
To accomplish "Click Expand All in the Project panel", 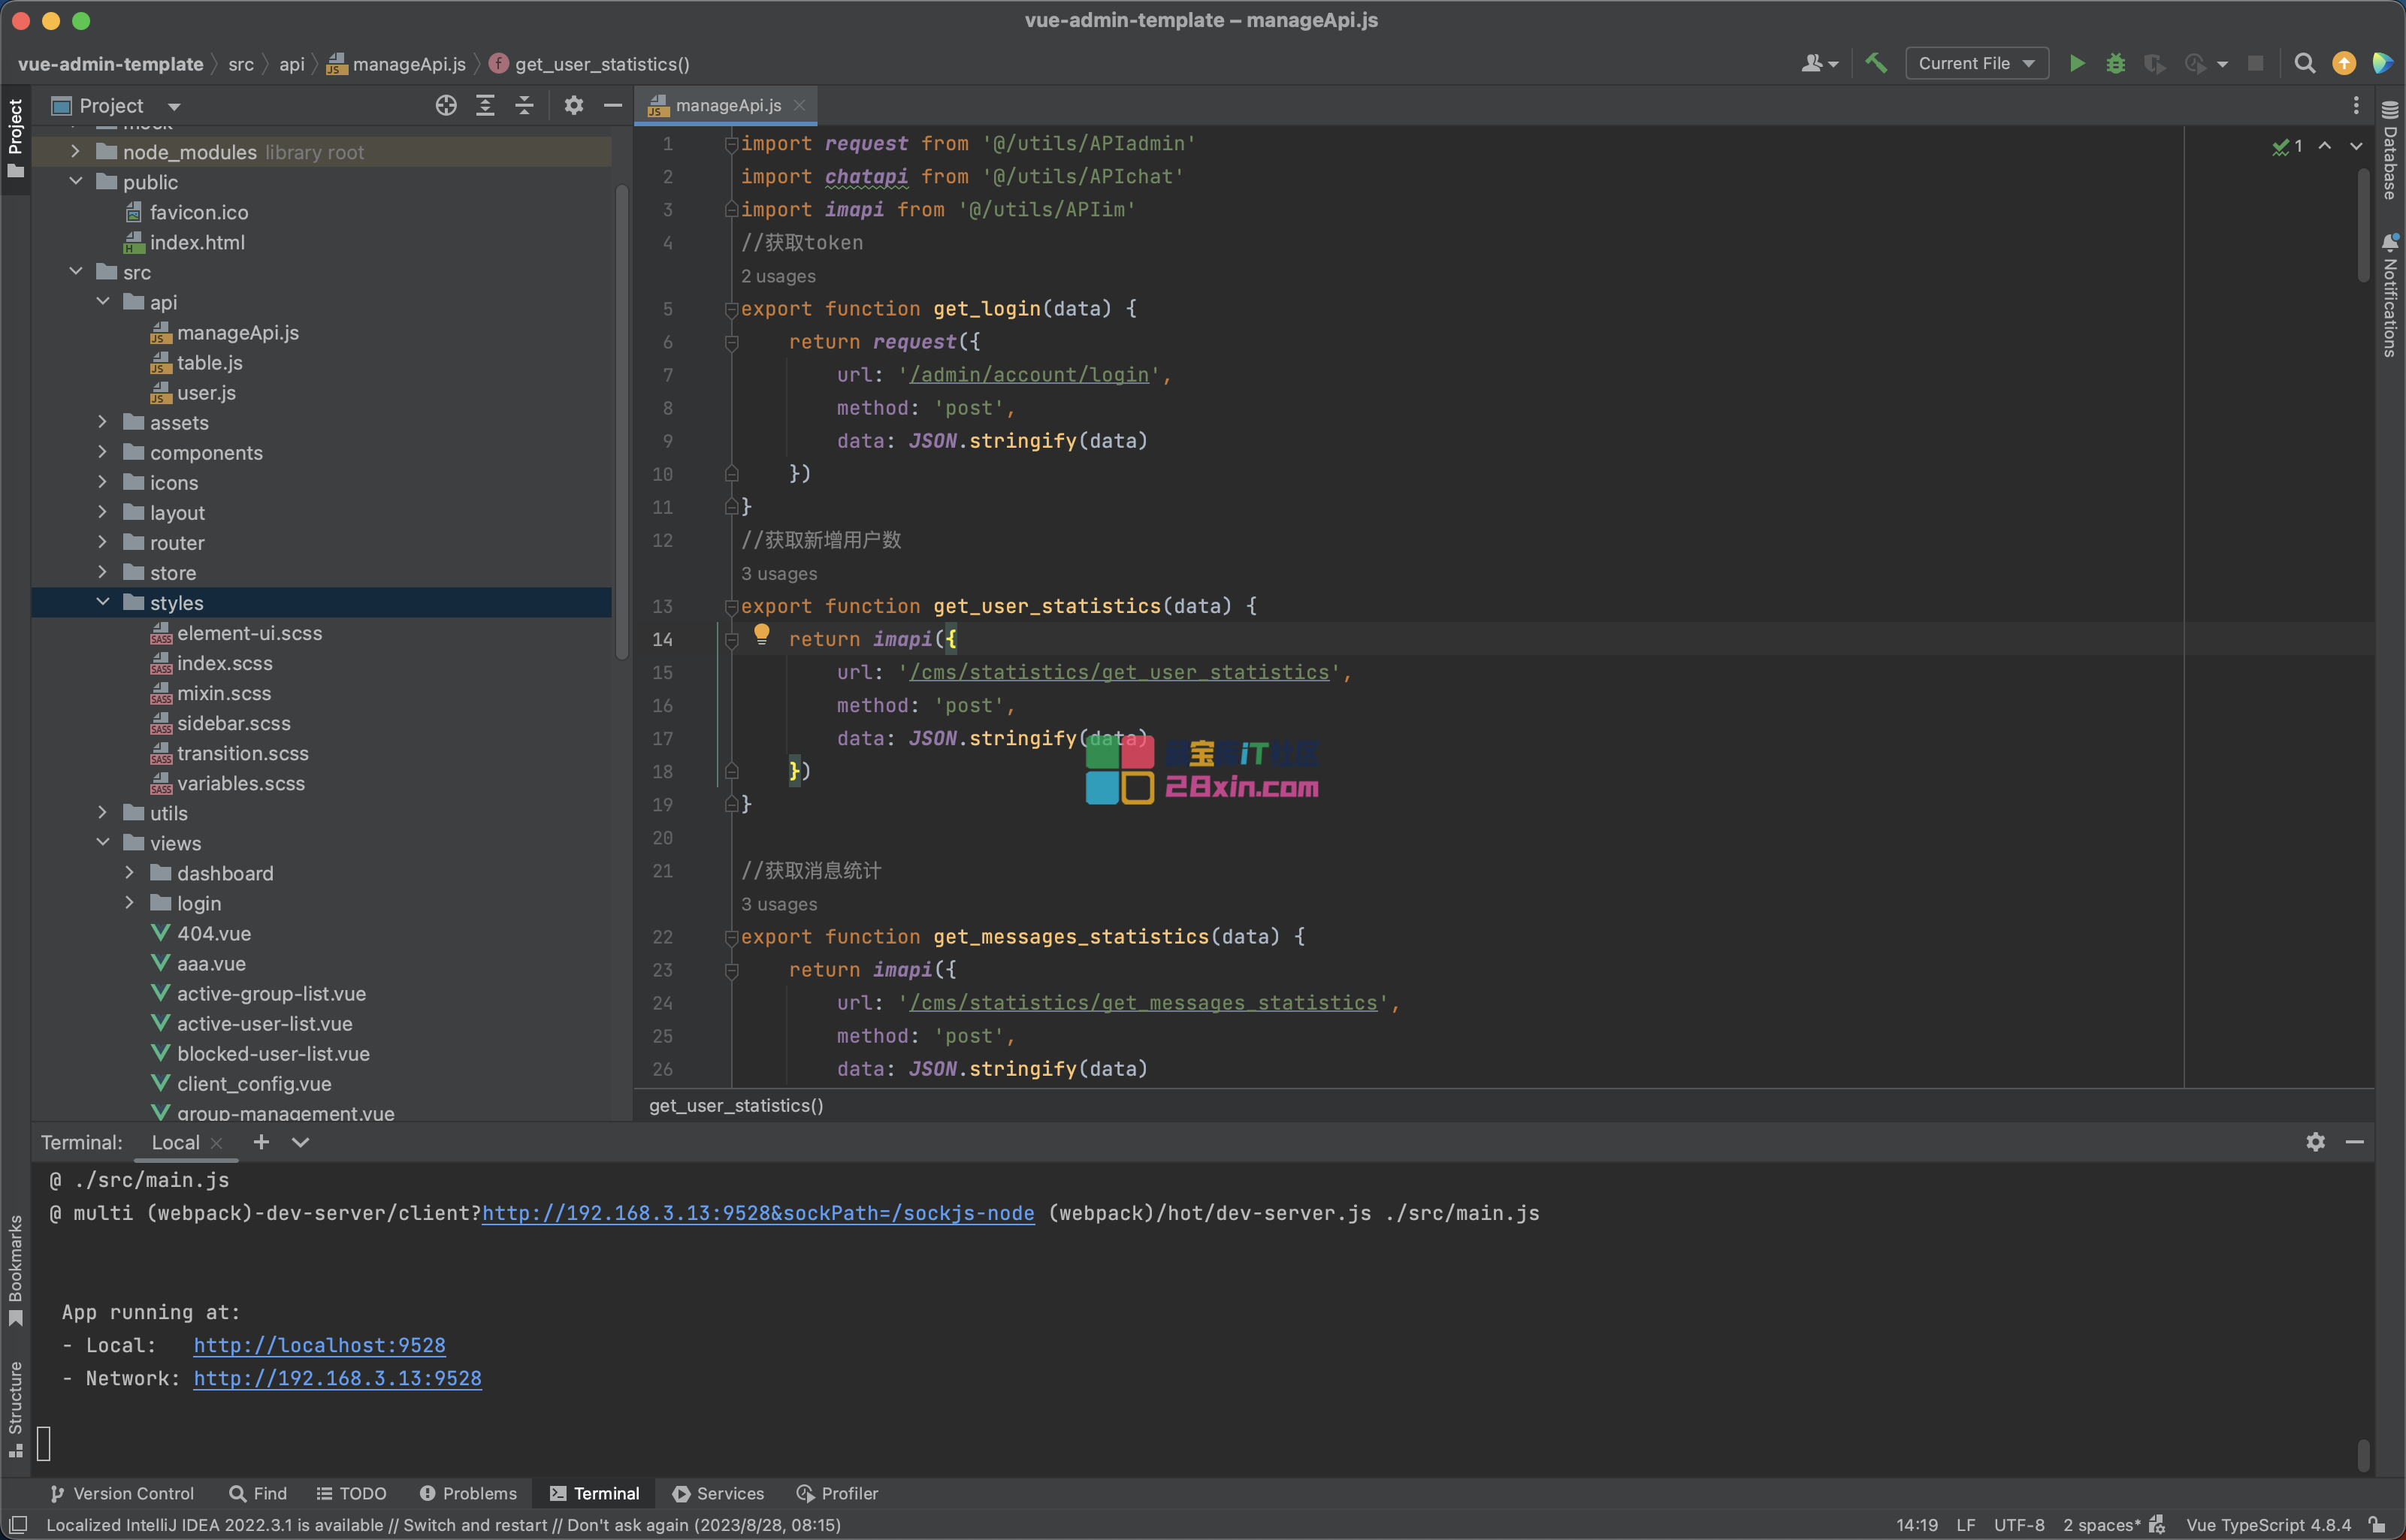I will click(485, 106).
